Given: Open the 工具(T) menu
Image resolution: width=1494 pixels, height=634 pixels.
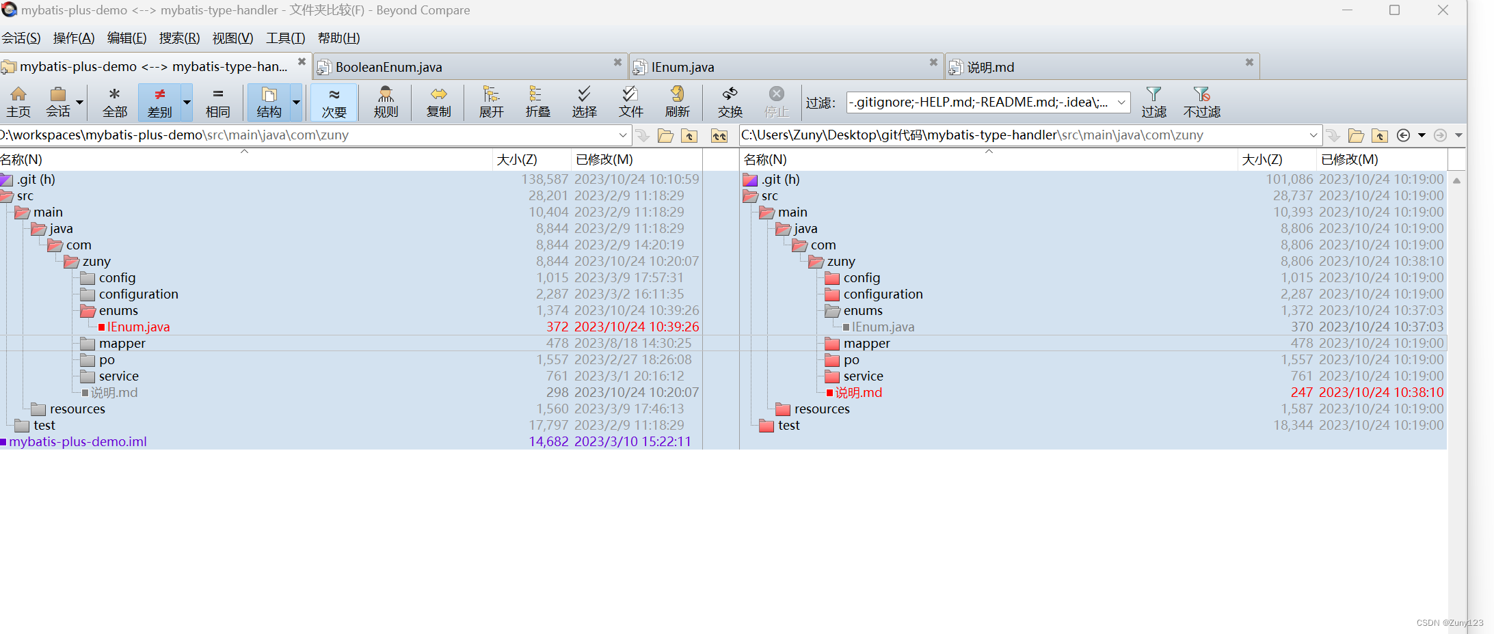Looking at the screenshot, I should (285, 38).
